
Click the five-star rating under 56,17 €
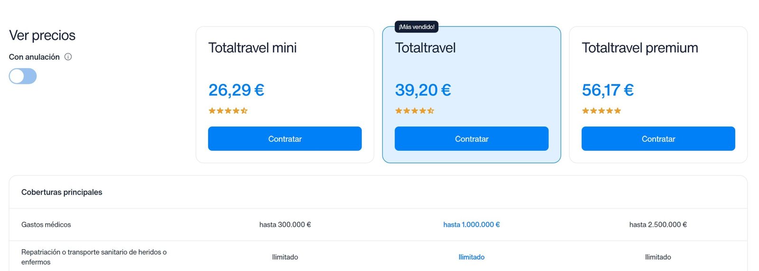pyautogui.click(x=602, y=111)
